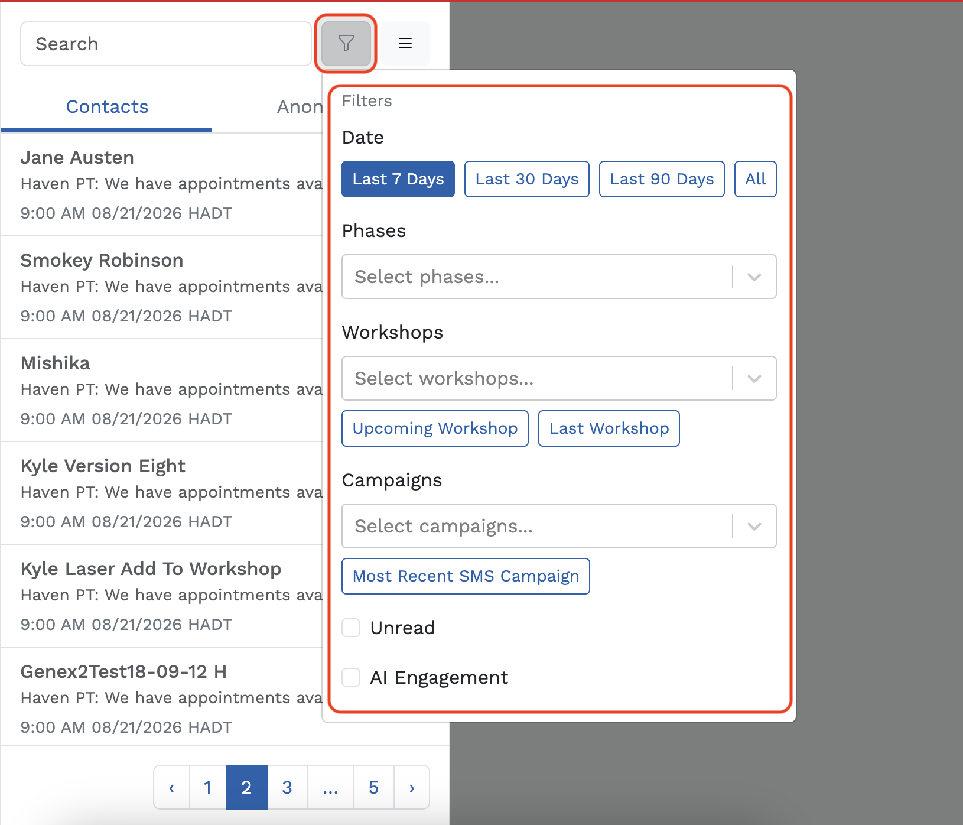Select the Last 7 Days filter
This screenshot has width=963, height=825.
(x=398, y=179)
